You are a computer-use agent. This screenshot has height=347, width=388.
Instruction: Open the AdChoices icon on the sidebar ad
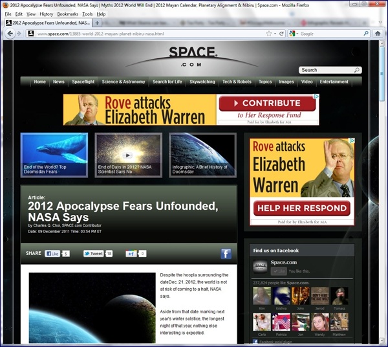coord(352,140)
